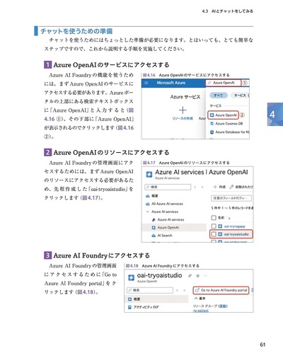Favorite oai-tryoaistudio with the star icon

198,276
